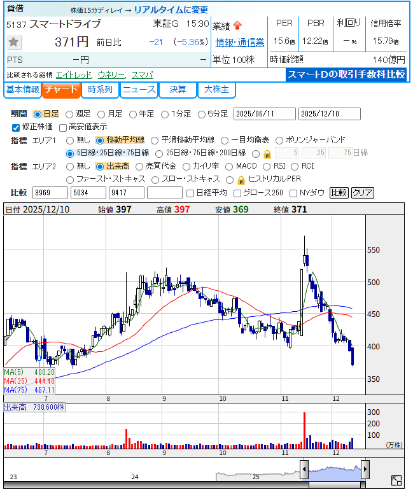Click the lock icon next to custom moving average fields
Viewport: 413px width, 490px height.
pyautogui.click(x=267, y=153)
